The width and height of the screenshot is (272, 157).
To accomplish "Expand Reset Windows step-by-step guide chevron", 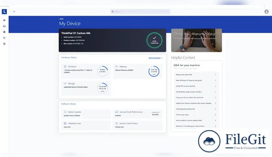I will [215, 80].
